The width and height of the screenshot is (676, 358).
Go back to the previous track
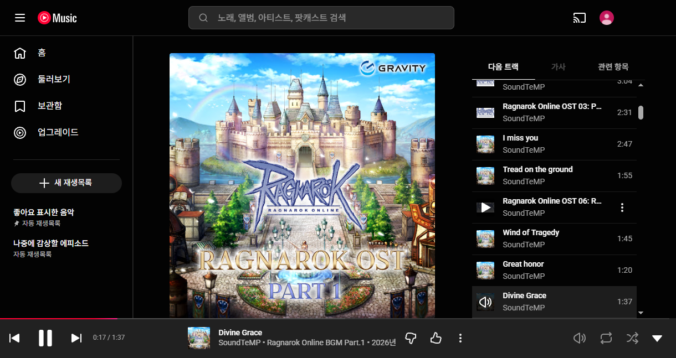tap(15, 338)
